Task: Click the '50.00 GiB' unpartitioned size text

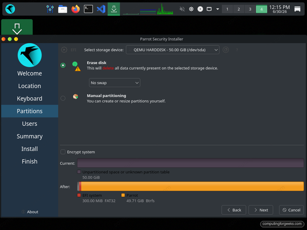Action: [x=91, y=177]
